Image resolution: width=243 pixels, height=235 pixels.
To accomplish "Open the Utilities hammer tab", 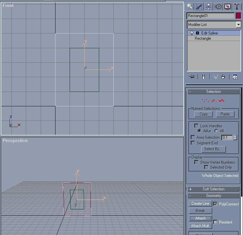I will point(237,7).
